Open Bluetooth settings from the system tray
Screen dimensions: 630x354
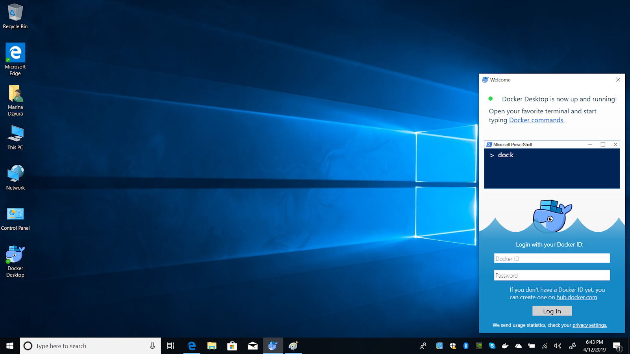point(466,346)
